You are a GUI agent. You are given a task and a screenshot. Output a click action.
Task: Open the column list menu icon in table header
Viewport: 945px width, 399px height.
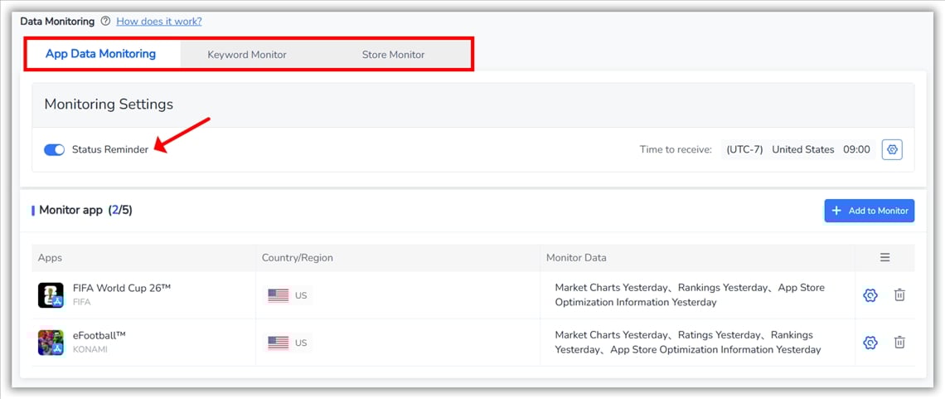point(885,258)
